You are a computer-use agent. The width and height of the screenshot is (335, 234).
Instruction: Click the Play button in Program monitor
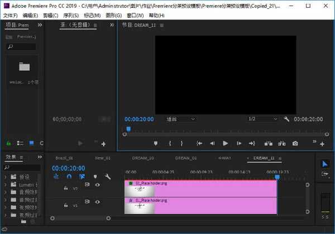tap(226, 143)
